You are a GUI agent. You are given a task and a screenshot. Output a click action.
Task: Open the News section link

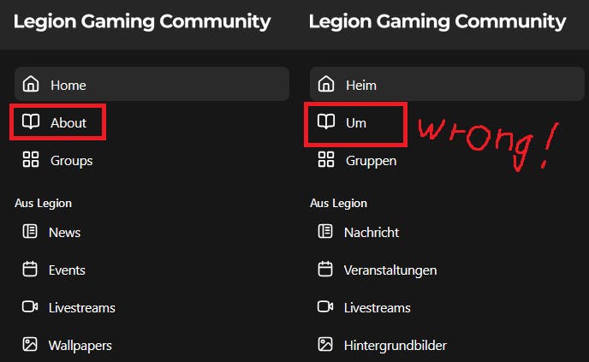(64, 233)
